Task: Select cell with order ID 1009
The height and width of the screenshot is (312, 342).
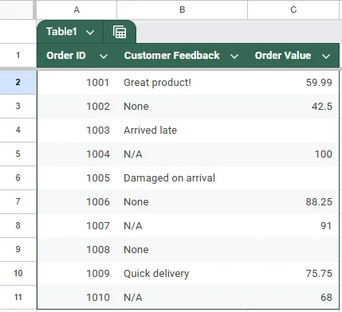Action: pyautogui.click(x=77, y=274)
